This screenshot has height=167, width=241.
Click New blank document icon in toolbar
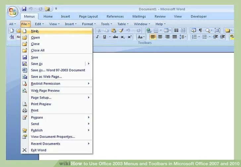[x=12, y=30]
